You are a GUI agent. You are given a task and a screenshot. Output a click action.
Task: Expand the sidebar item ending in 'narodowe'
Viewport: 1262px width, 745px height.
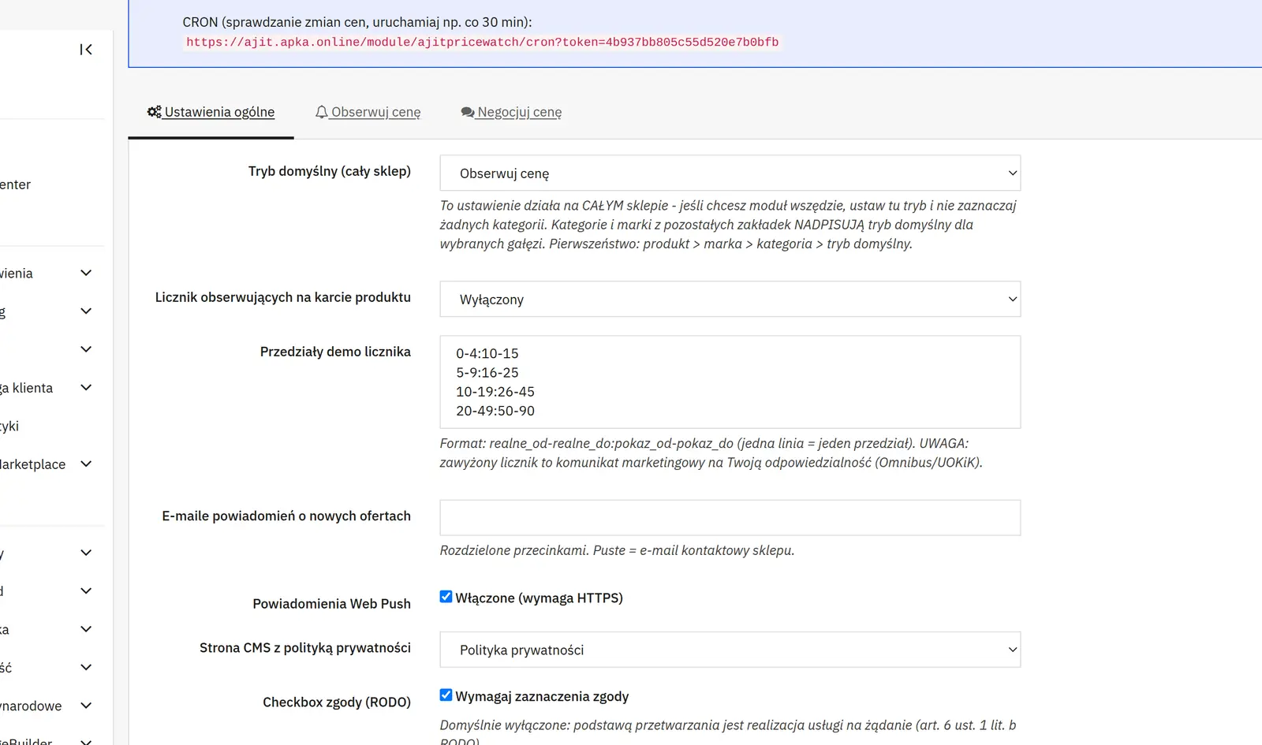click(86, 706)
